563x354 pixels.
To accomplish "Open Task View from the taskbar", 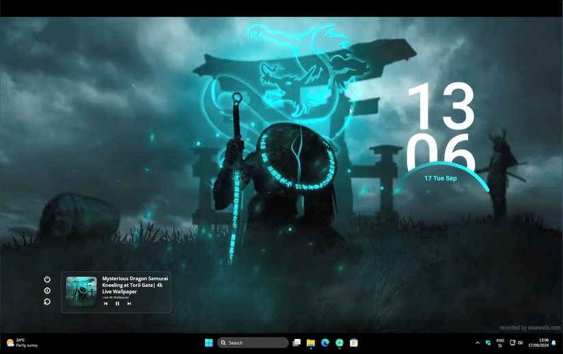I will (297, 342).
